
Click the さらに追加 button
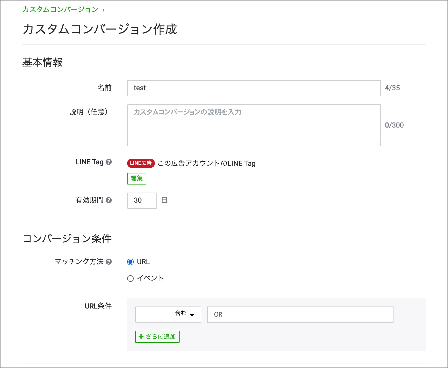pyautogui.click(x=157, y=337)
